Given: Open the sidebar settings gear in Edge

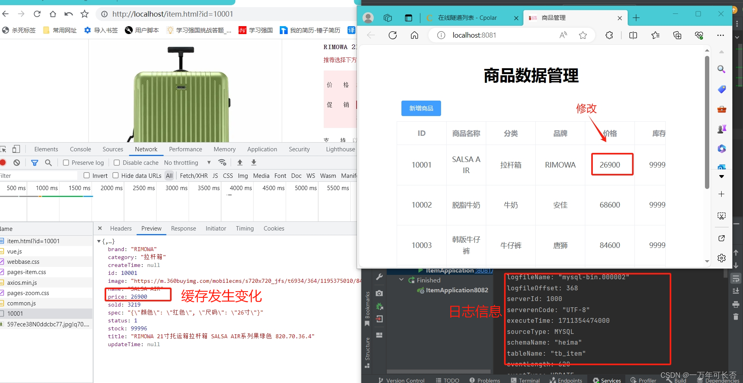Looking at the screenshot, I should 722,258.
